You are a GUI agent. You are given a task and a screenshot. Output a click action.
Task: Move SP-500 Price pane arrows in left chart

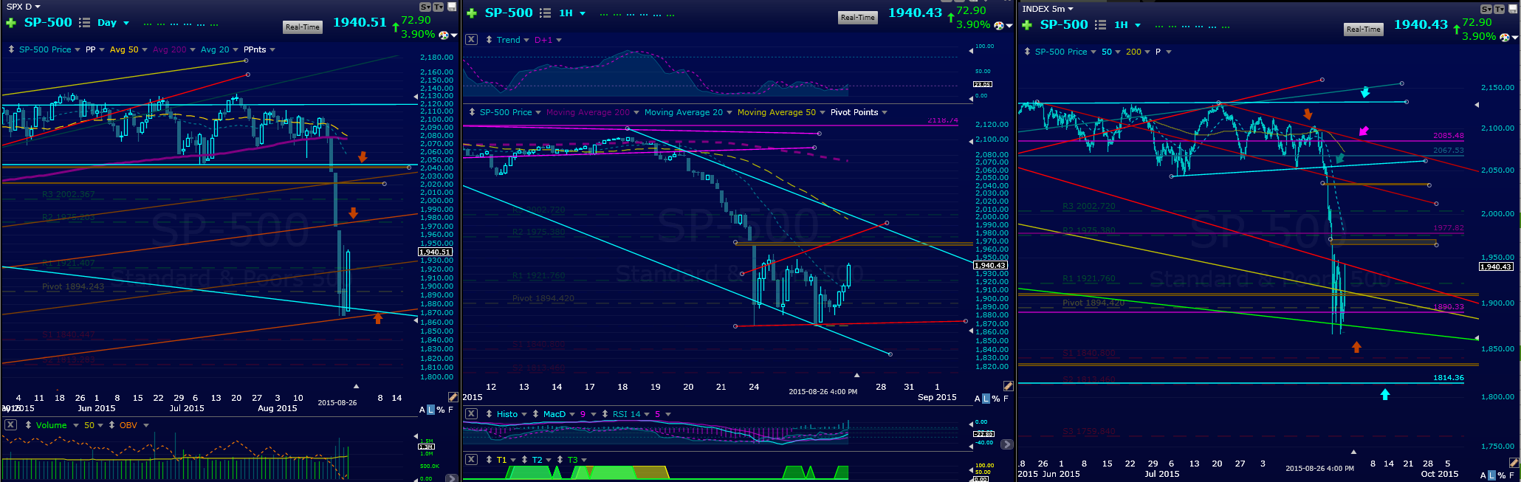pos(11,49)
